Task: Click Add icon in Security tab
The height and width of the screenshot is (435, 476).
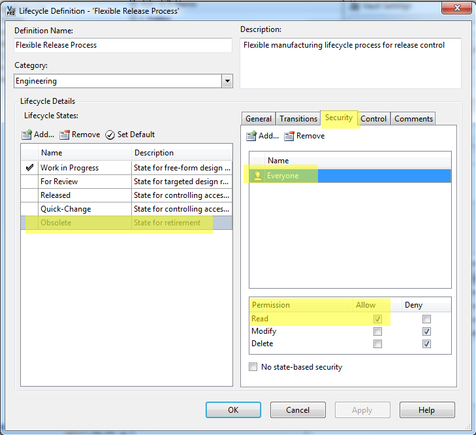Action: click(251, 136)
